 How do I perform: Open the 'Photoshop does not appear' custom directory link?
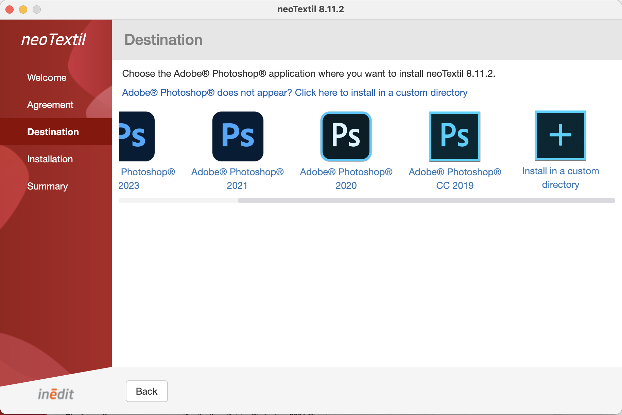(295, 92)
